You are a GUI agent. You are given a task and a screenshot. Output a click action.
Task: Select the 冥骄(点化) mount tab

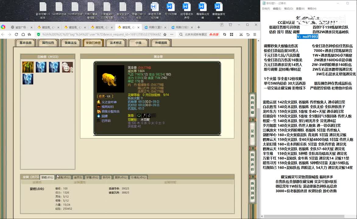120,177
